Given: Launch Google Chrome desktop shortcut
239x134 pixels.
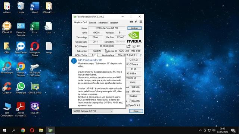Looking at the screenshot, I should click(x=21, y=69).
